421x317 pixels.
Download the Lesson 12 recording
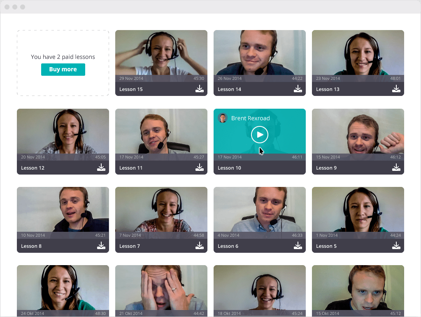click(101, 168)
